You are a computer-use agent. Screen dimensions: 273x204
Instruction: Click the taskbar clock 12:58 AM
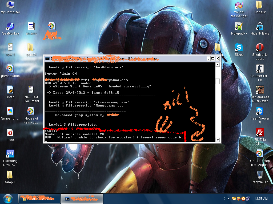click(x=261, y=199)
